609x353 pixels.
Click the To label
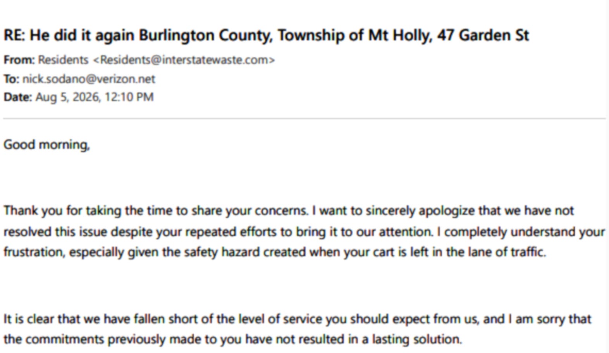click(x=11, y=79)
